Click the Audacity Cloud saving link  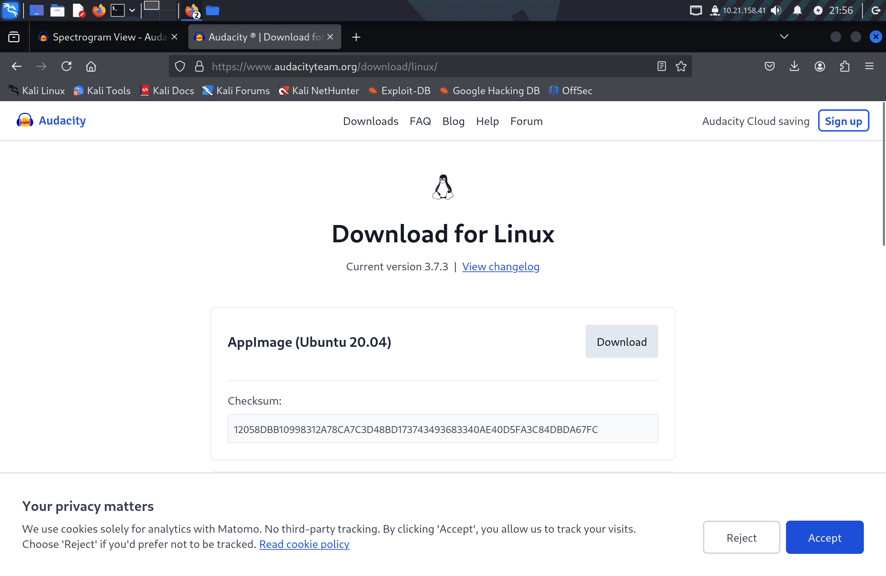(x=756, y=121)
